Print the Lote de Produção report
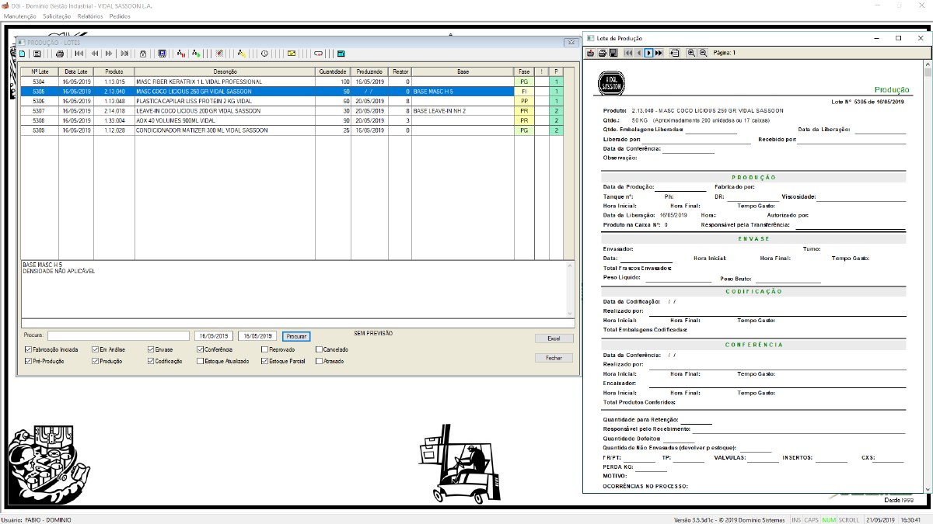Viewport: 933px width, 524px height. (x=602, y=53)
